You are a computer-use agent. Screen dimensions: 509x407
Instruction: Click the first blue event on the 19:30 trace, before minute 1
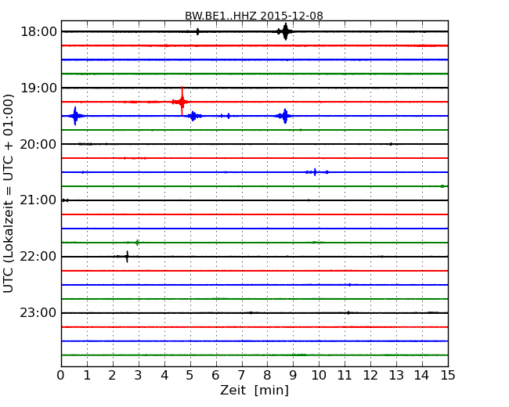pyautogui.click(x=75, y=116)
